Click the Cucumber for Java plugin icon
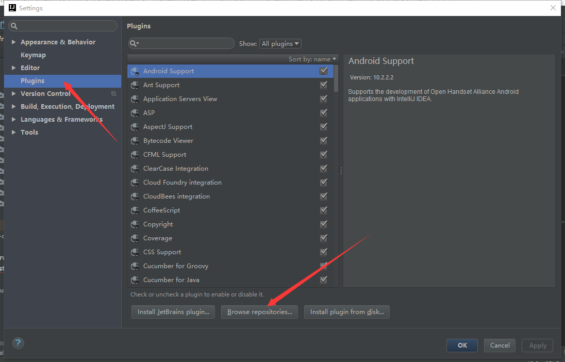 [135, 280]
